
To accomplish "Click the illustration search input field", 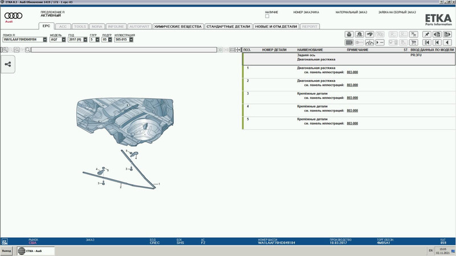I will (x=124, y=50).
